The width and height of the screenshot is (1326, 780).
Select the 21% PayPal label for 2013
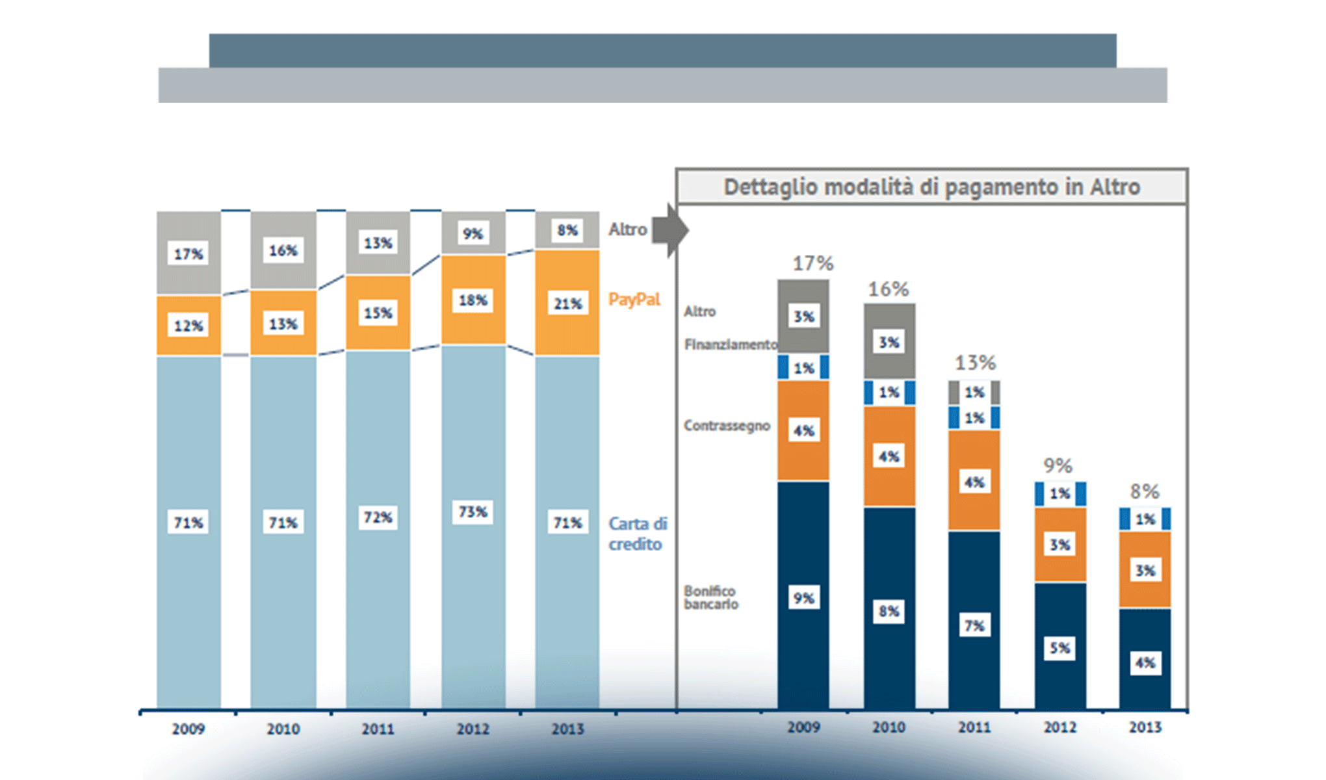coord(567,302)
